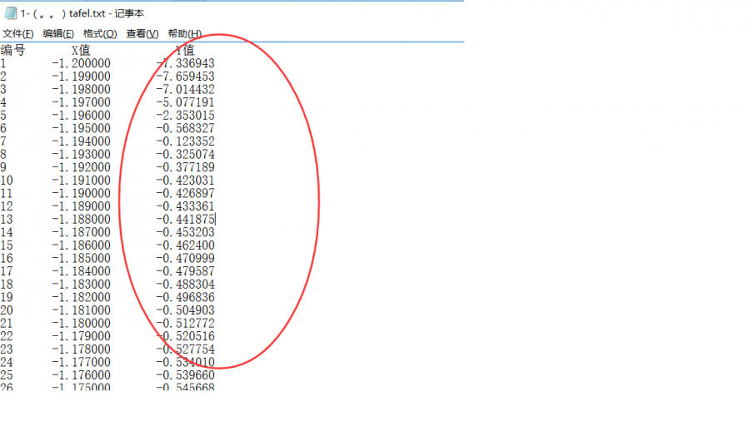This screenshot has width=750, height=421.
Task: Click X value -1.177000 in row 24
Action: pos(82,362)
